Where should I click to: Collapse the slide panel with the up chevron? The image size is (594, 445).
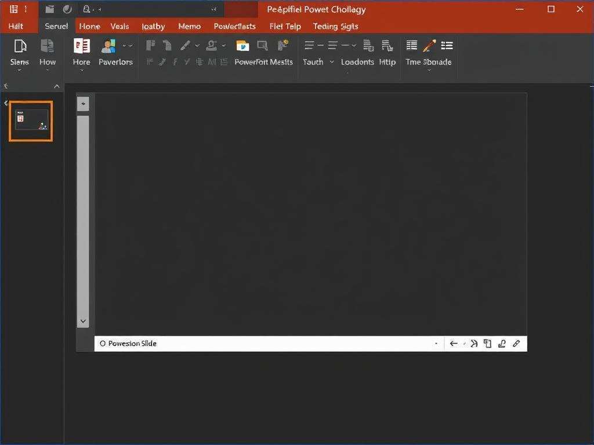point(57,86)
